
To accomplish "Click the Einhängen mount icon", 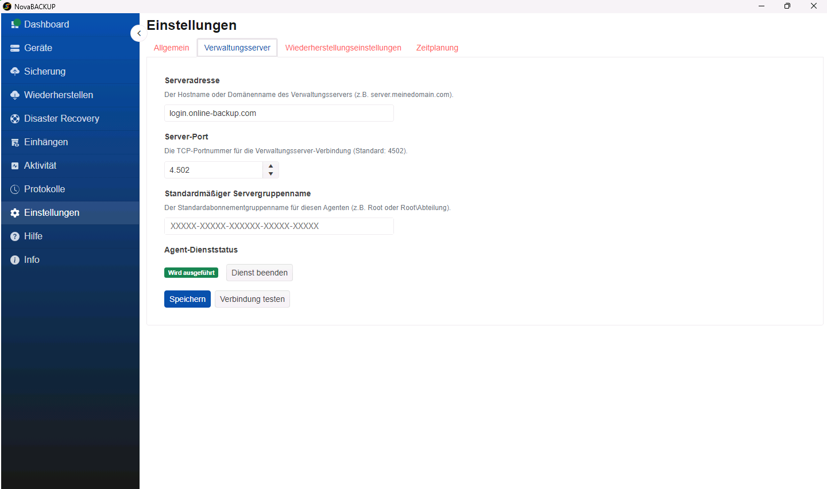I will coord(15,142).
